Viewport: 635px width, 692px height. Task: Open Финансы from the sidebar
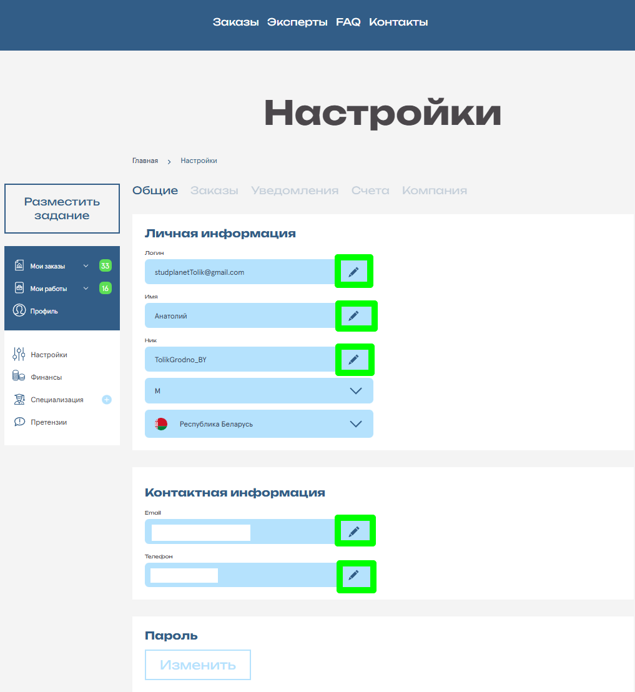click(x=46, y=377)
